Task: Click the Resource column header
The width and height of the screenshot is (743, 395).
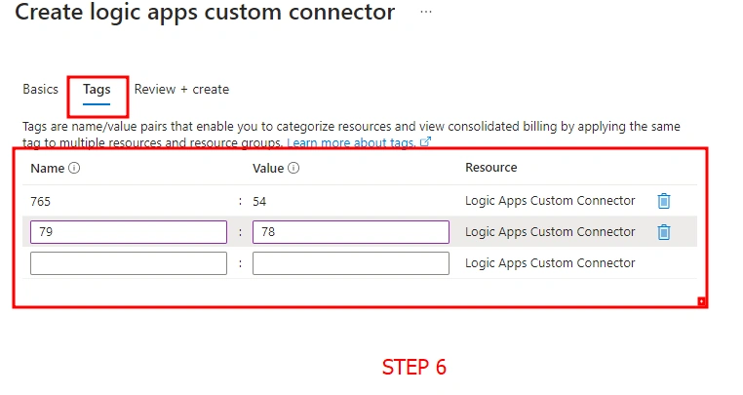Action: [x=490, y=168]
